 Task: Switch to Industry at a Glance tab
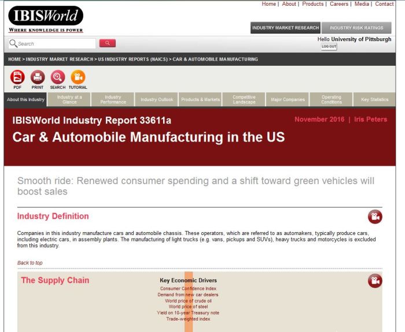pyautogui.click(x=69, y=99)
